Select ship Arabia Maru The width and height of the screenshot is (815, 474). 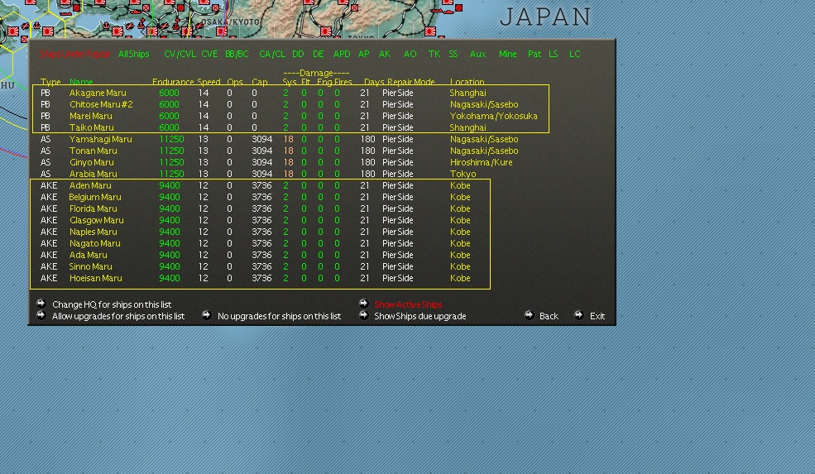pyautogui.click(x=93, y=174)
